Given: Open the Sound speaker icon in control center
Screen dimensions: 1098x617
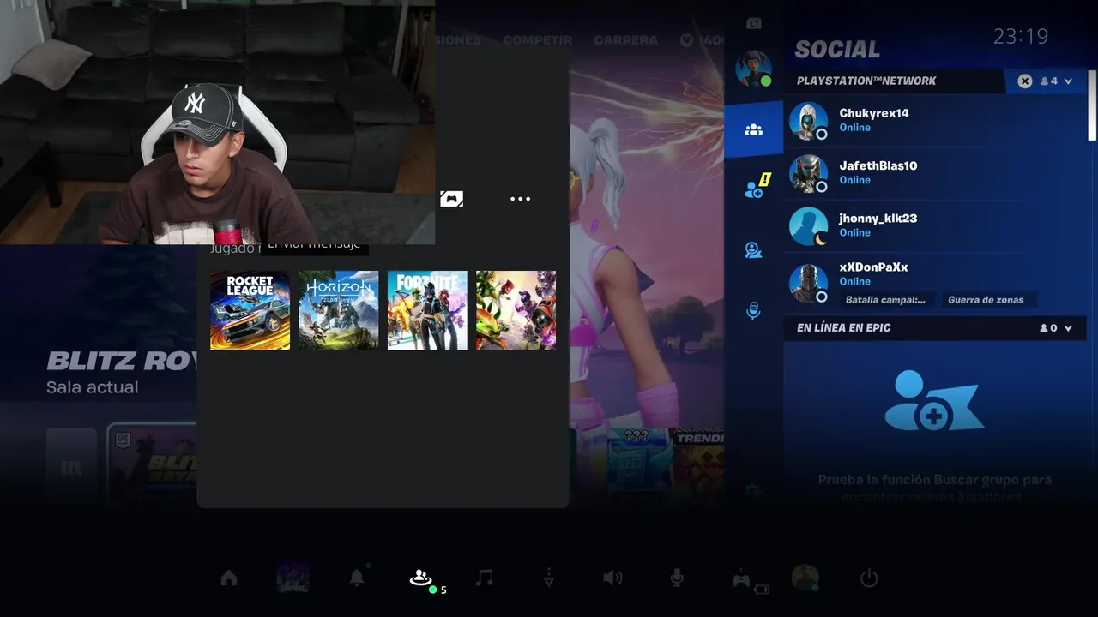Looking at the screenshot, I should click(612, 578).
